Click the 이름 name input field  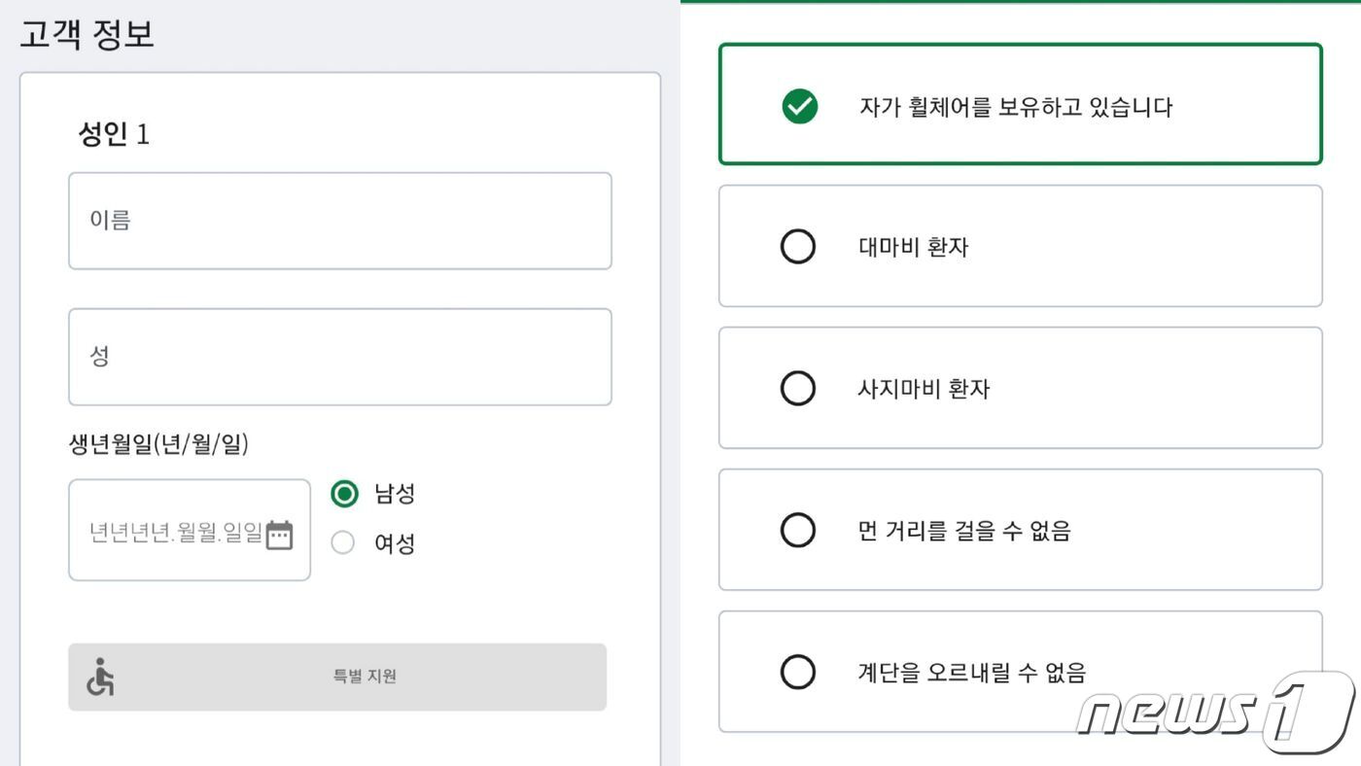pyautogui.click(x=339, y=221)
